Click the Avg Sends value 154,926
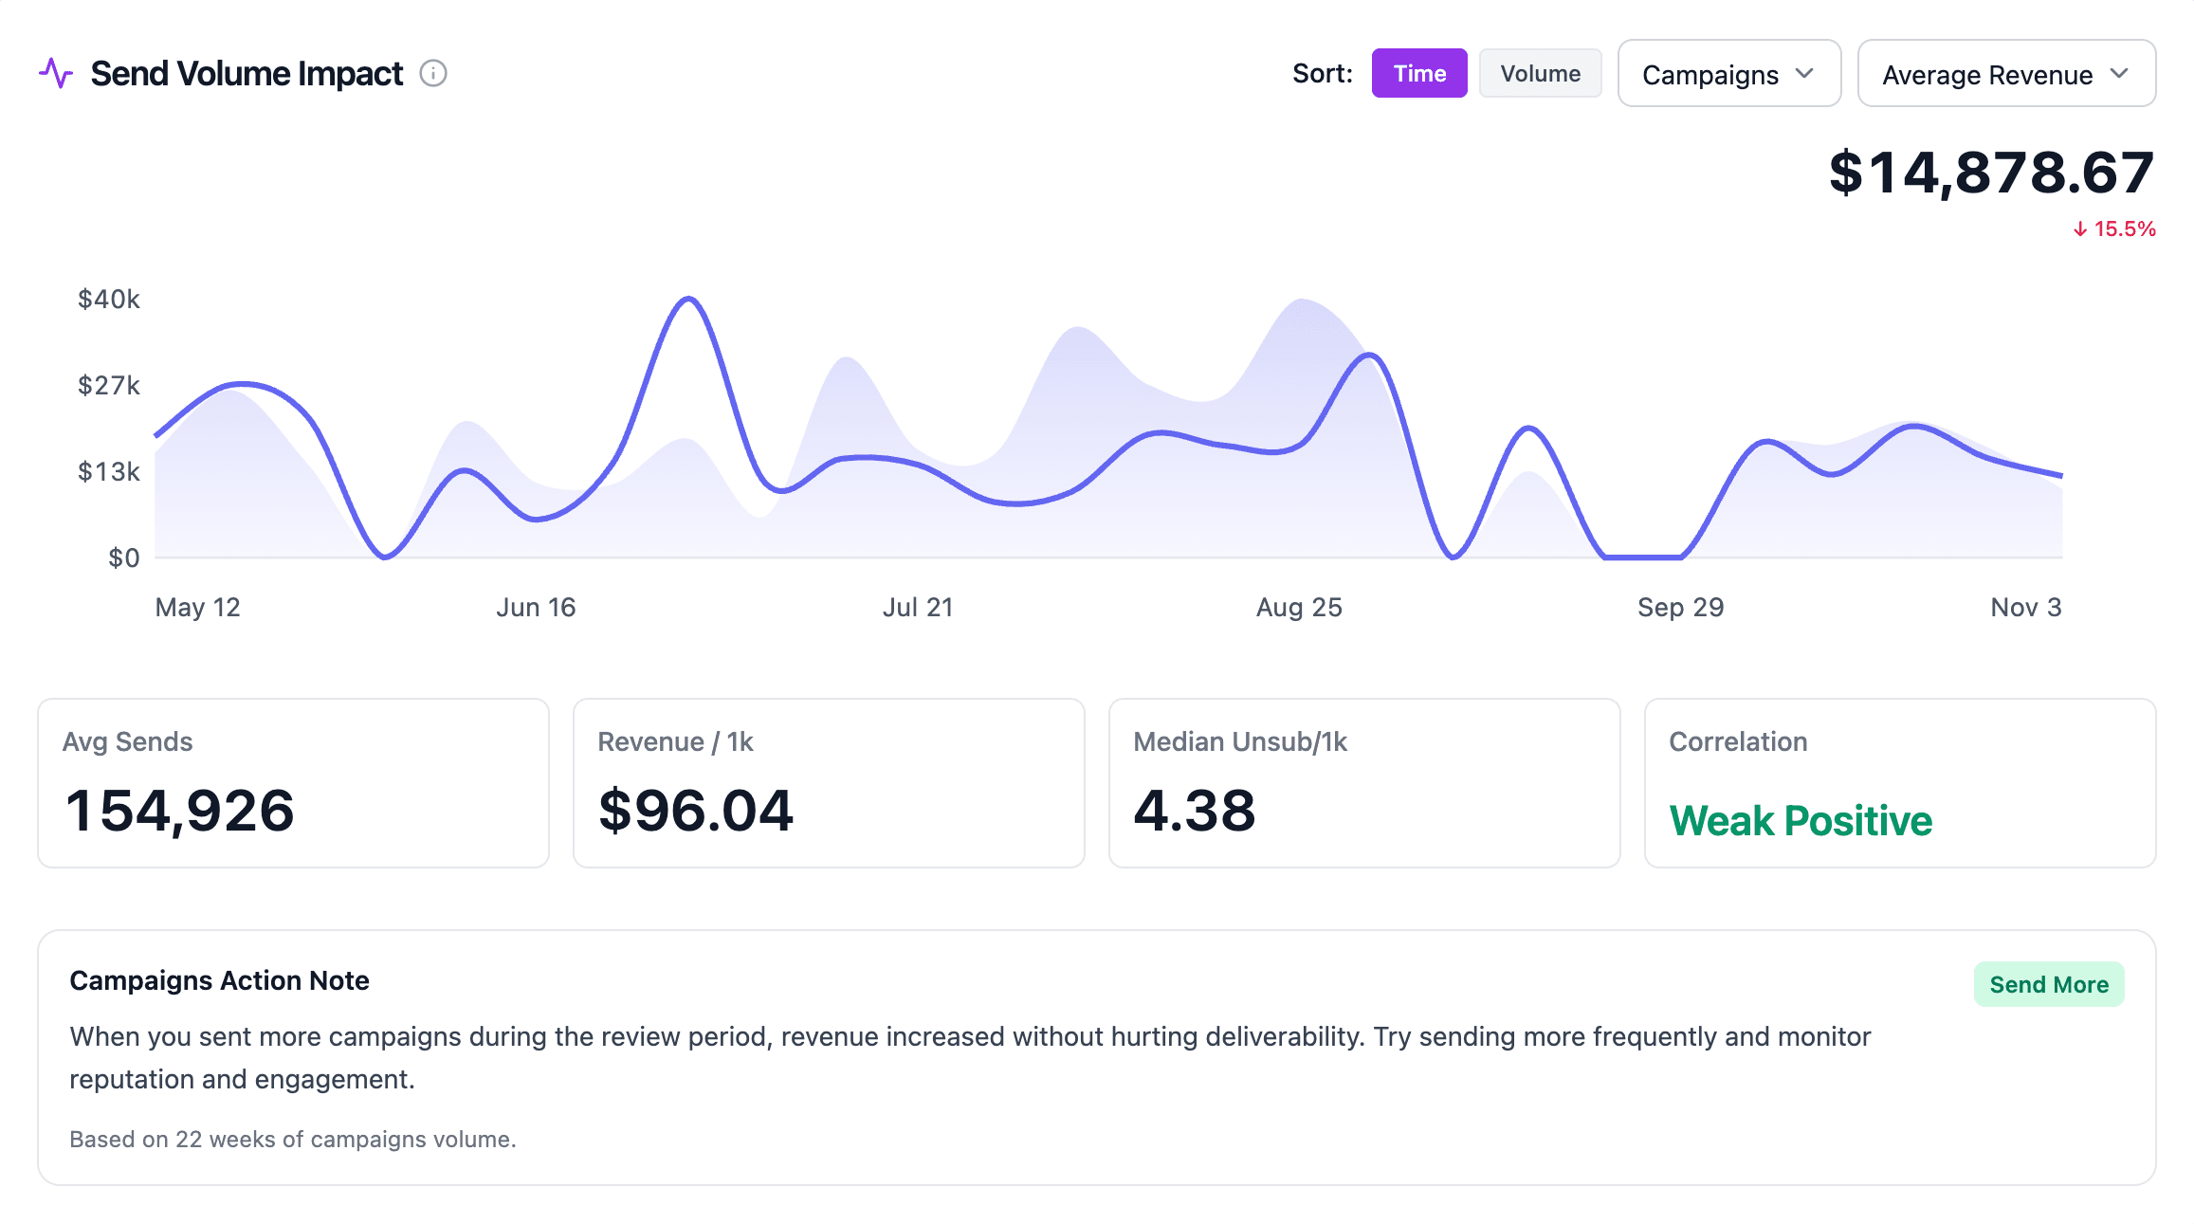 pos(180,809)
